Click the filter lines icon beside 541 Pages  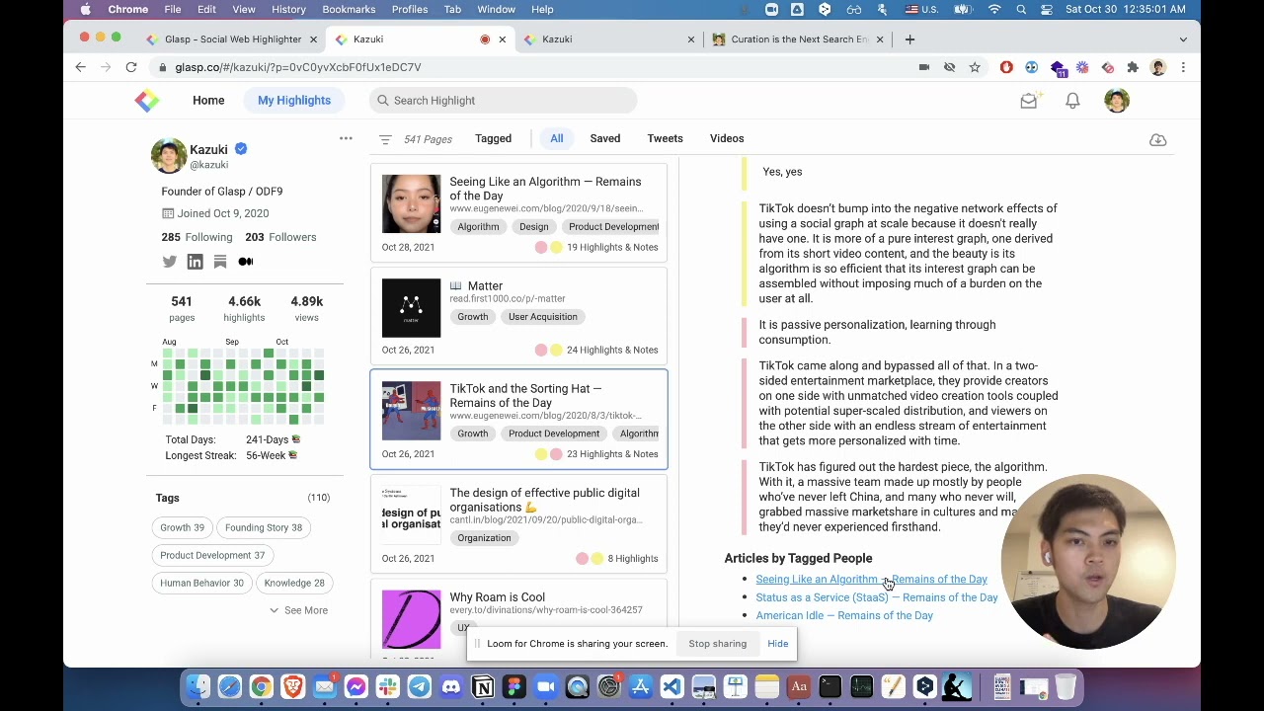385,139
